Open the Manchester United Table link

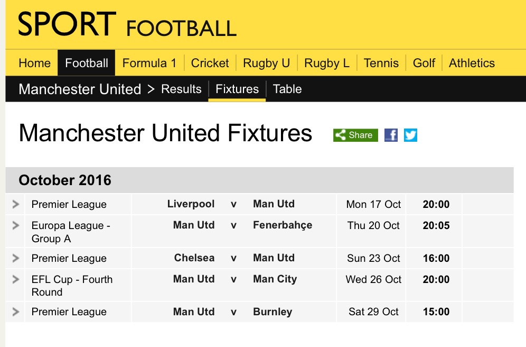coord(287,89)
